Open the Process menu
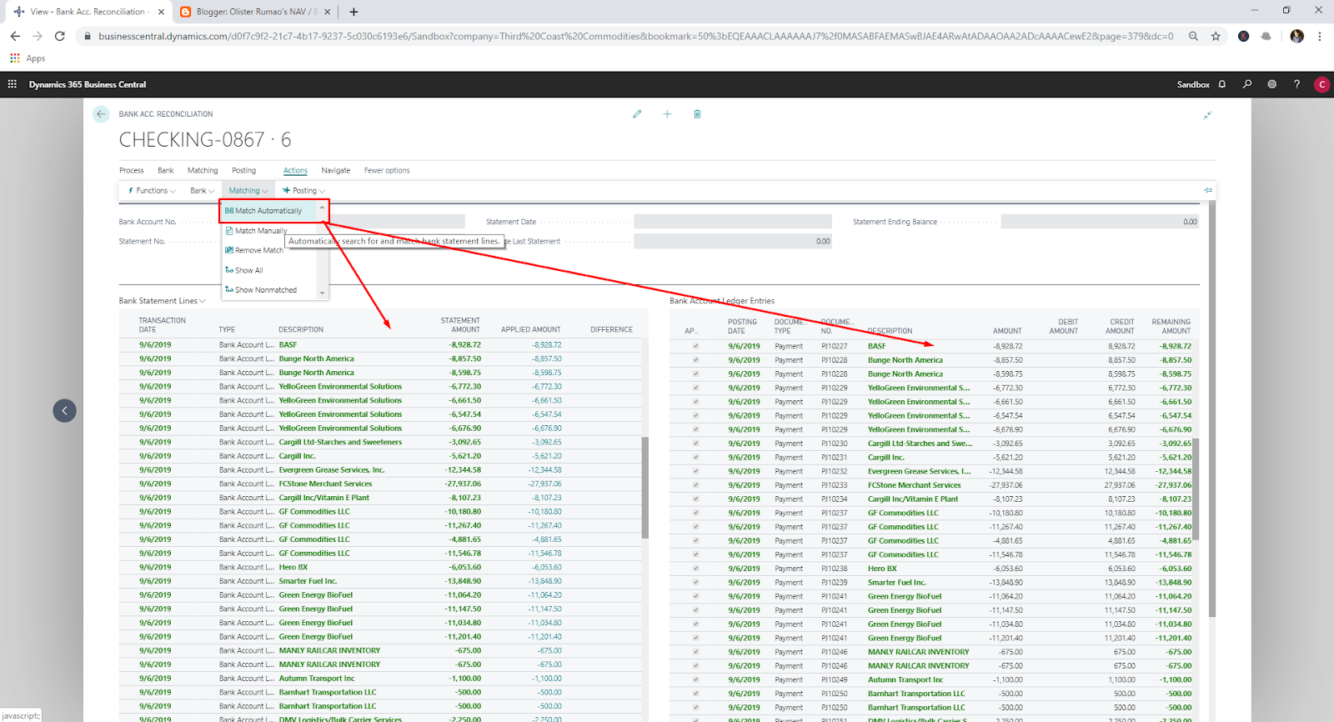Viewport: 1334px width, 722px height. coord(132,170)
